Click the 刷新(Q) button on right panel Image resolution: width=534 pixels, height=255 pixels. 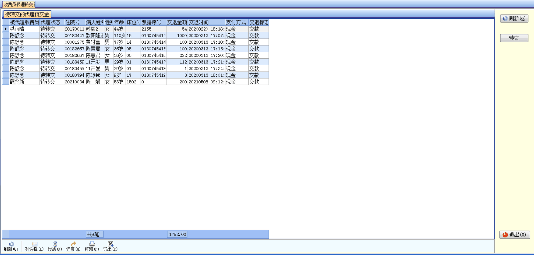[514, 18]
